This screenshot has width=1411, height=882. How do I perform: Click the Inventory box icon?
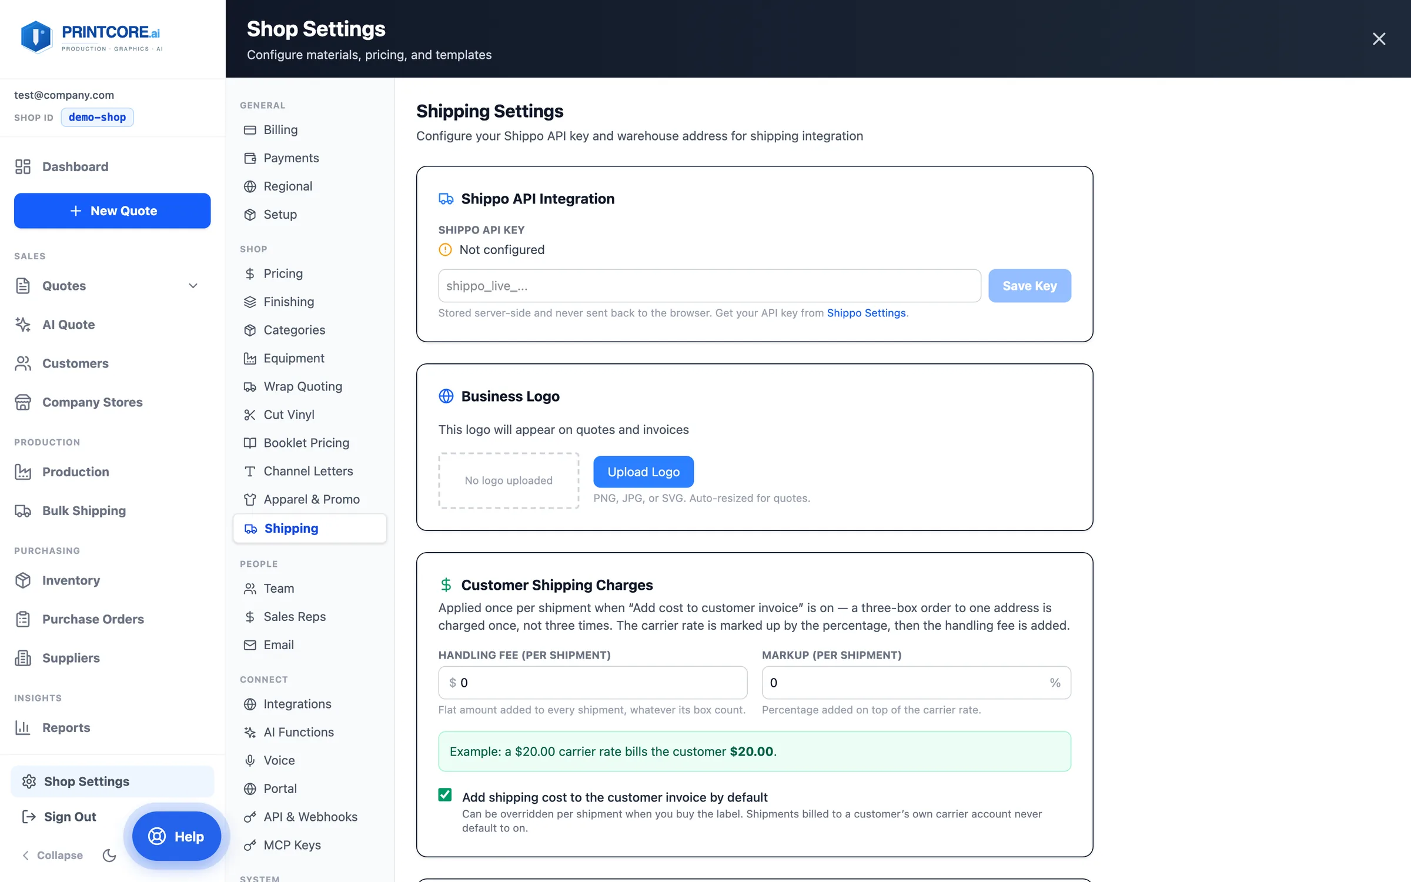click(x=23, y=580)
